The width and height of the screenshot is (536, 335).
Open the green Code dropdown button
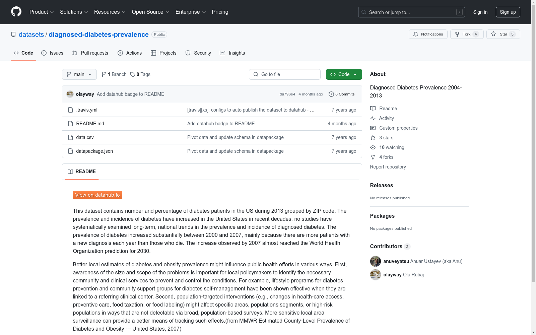tap(344, 74)
